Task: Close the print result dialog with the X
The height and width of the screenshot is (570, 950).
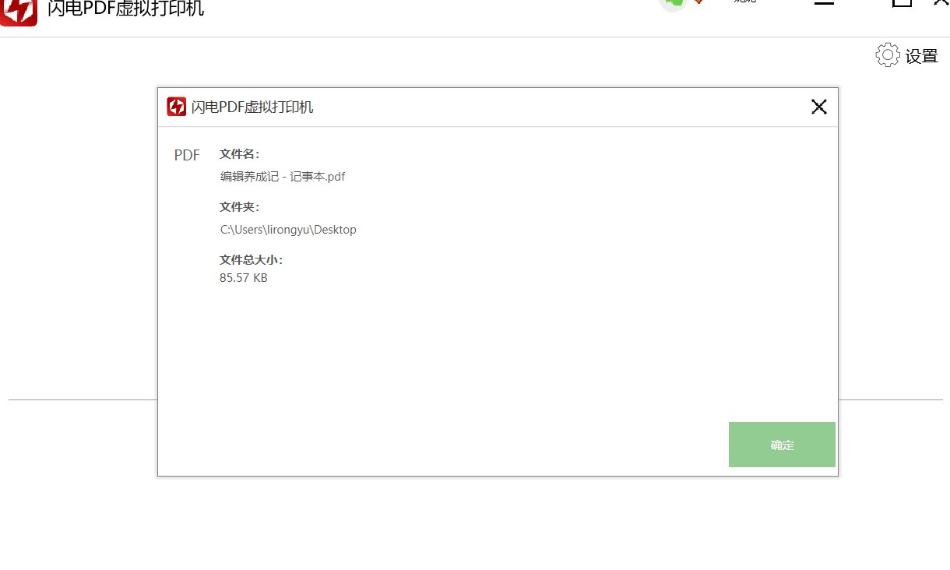Action: pyautogui.click(x=818, y=107)
